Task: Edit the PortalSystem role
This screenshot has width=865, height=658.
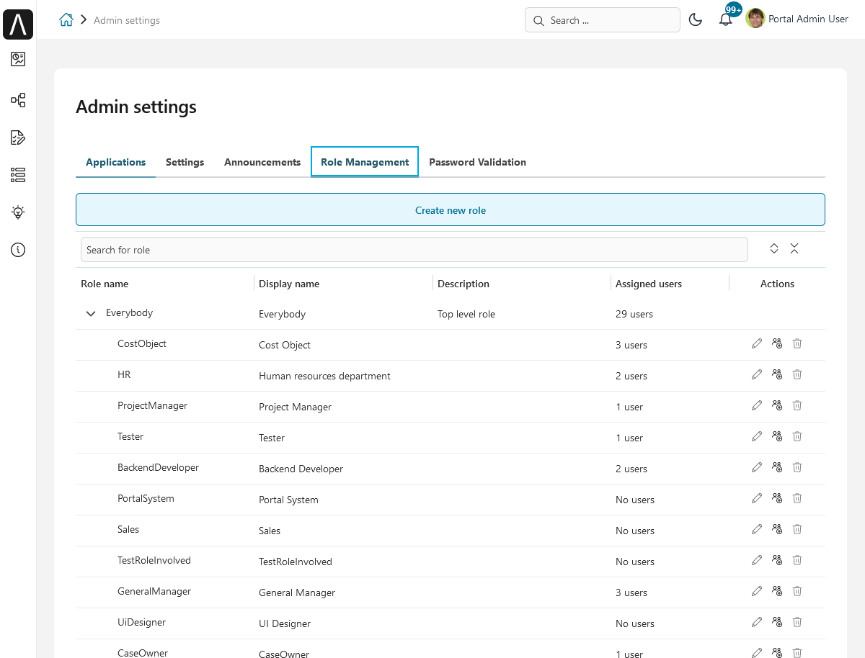Action: (757, 498)
